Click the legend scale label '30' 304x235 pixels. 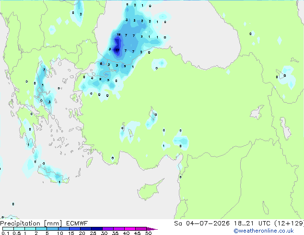(x=104, y=233)
